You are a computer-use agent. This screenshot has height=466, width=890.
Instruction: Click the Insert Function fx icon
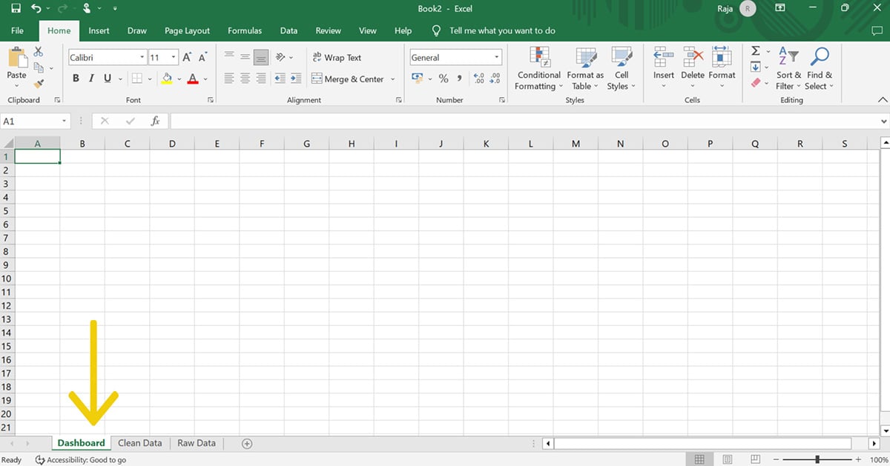tap(155, 121)
